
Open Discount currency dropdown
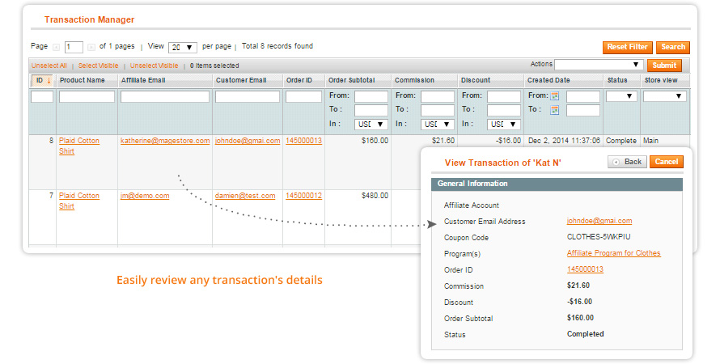pyautogui.click(x=504, y=125)
